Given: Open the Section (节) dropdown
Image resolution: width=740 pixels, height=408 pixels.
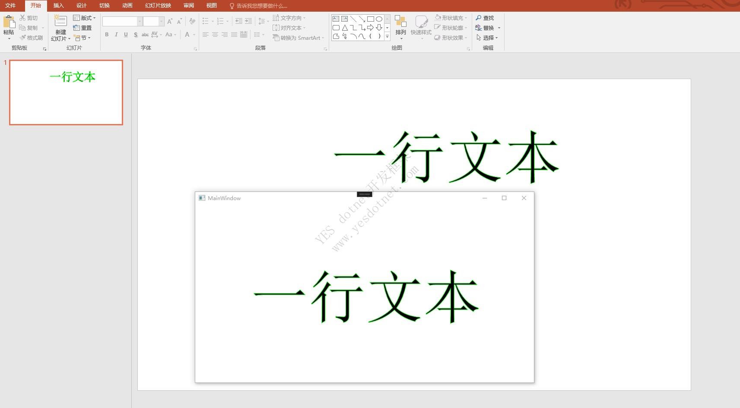Looking at the screenshot, I should pyautogui.click(x=82, y=38).
